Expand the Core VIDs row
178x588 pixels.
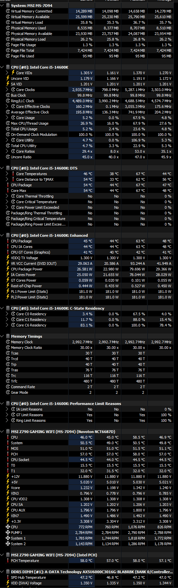pyautogui.click(x=7, y=73)
